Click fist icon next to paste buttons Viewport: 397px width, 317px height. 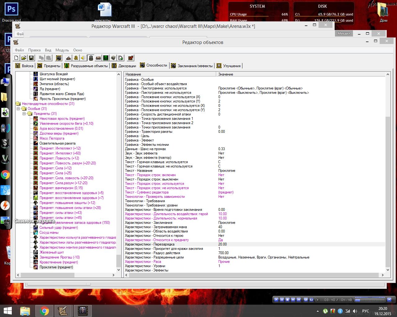click(x=59, y=58)
